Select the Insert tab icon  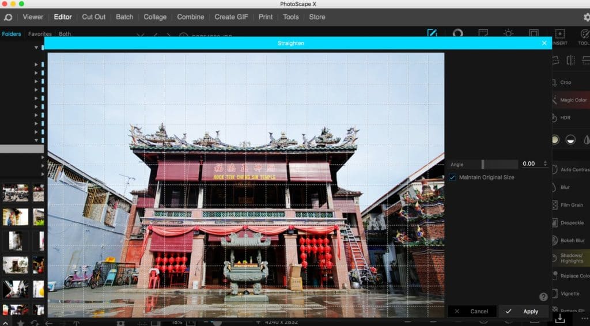pos(559,37)
